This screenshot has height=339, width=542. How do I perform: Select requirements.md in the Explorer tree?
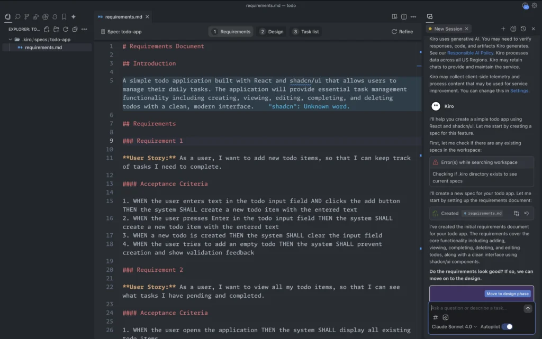(x=43, y=48)
